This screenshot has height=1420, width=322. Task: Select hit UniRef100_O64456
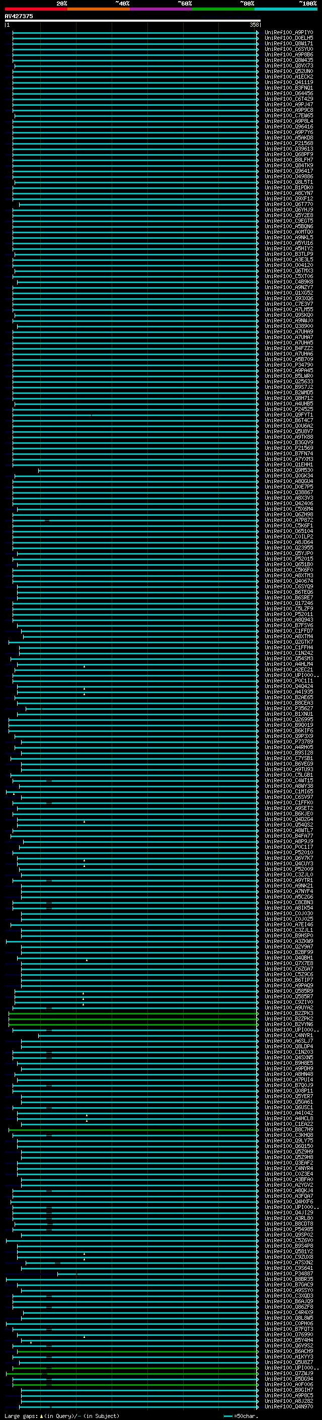289,93
